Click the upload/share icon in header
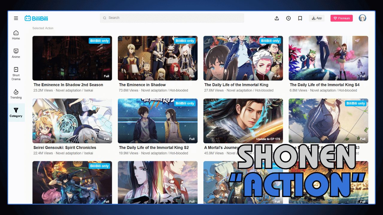 [277, 18]
